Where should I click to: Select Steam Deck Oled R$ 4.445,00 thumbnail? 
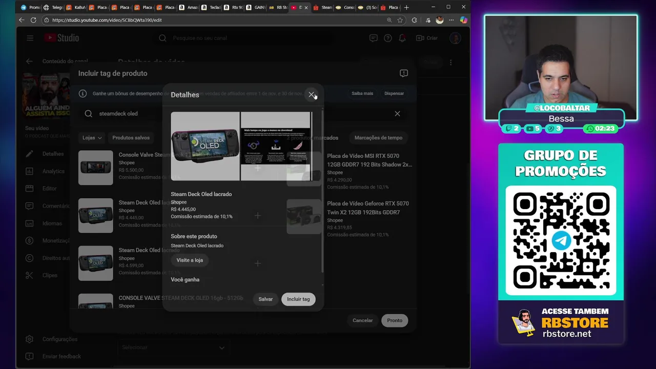(x=96, y=216)
